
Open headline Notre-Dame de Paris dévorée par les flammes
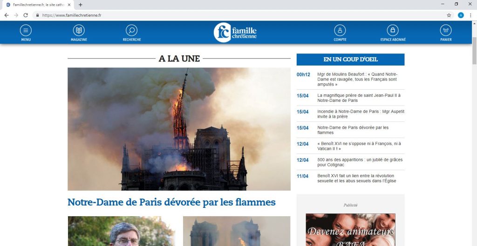click(x=171, y=202)
